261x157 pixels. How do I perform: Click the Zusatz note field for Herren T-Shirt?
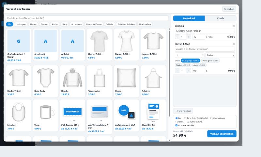pos(205,49)
